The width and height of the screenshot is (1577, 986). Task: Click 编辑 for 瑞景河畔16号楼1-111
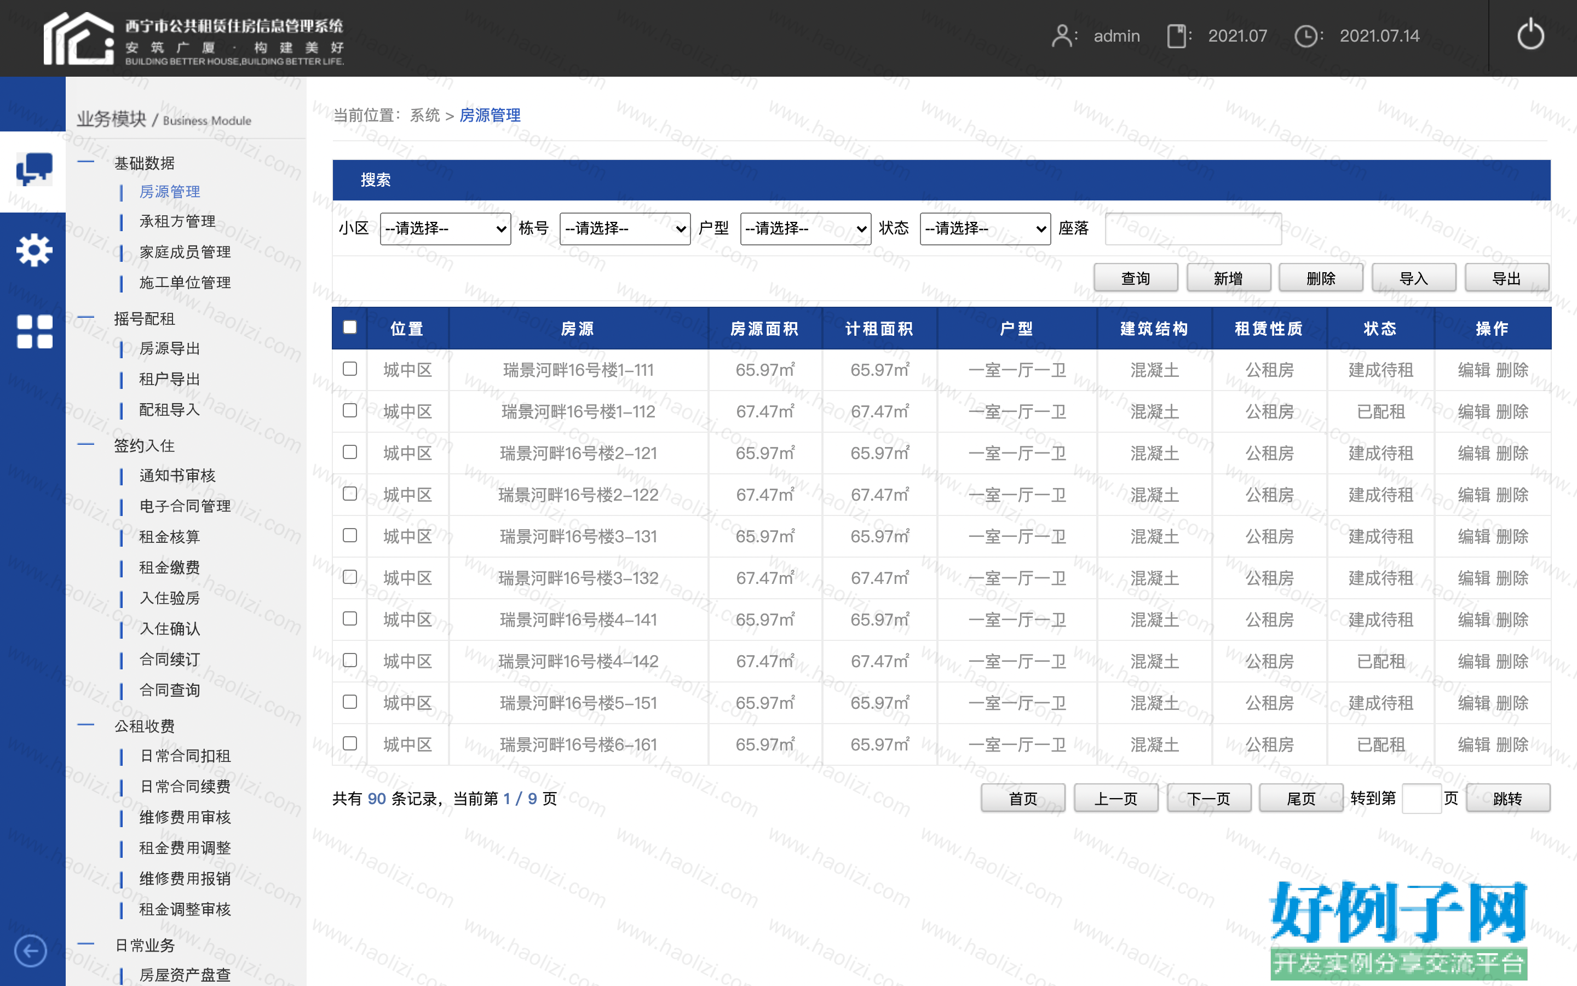(1474, 370)
